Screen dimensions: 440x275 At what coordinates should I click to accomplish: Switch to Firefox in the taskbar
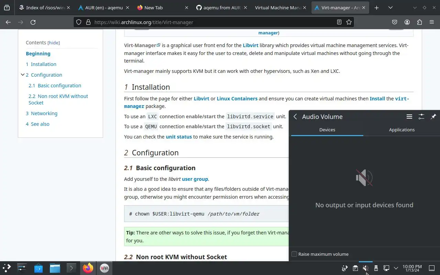pos(88,268)
